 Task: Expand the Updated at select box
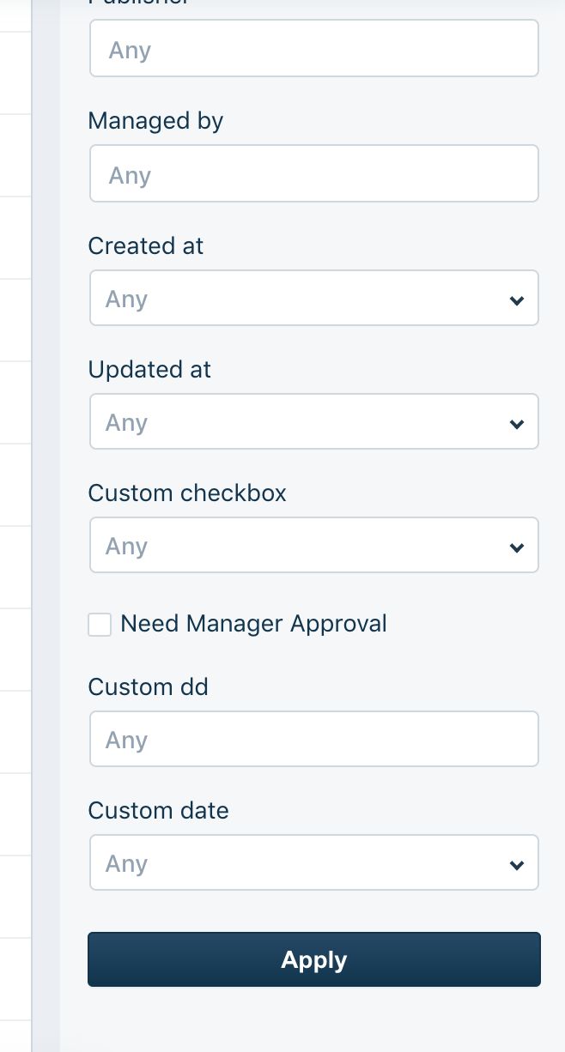(313, 422)
